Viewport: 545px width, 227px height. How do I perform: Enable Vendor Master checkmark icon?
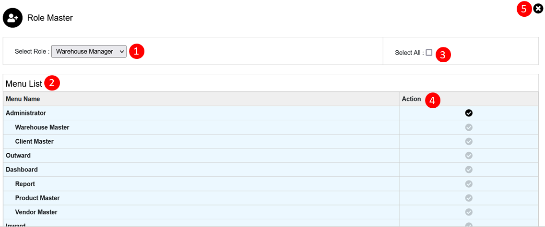pos(469,212)
